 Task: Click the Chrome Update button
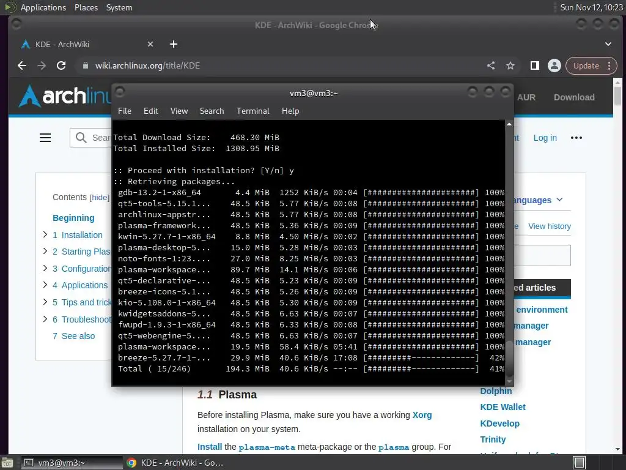point(586,65)
